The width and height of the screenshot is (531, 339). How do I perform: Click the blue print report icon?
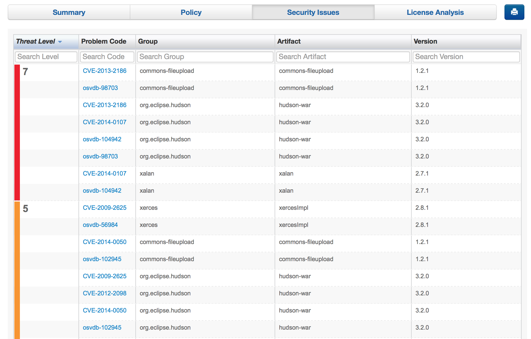point(514,12)
